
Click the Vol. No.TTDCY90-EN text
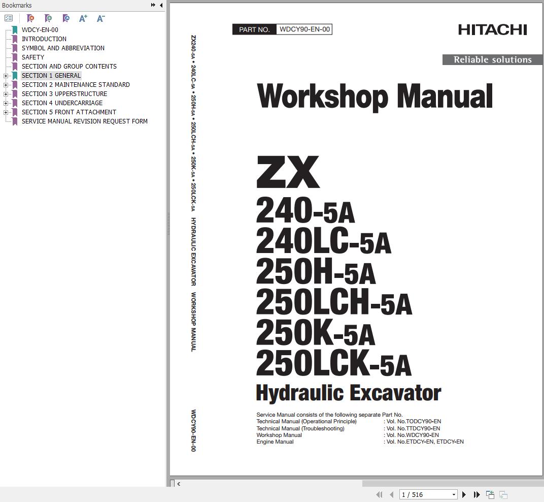point(413,428)
